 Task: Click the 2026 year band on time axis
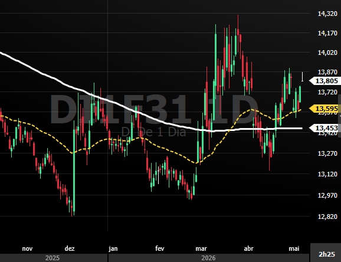(209, 258)
